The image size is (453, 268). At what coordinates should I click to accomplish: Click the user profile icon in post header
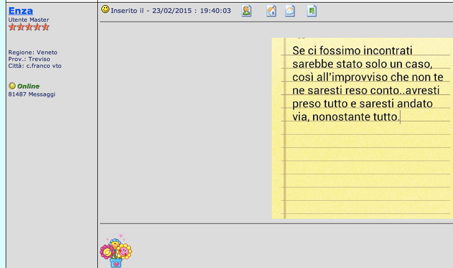(x=246, y=11)
